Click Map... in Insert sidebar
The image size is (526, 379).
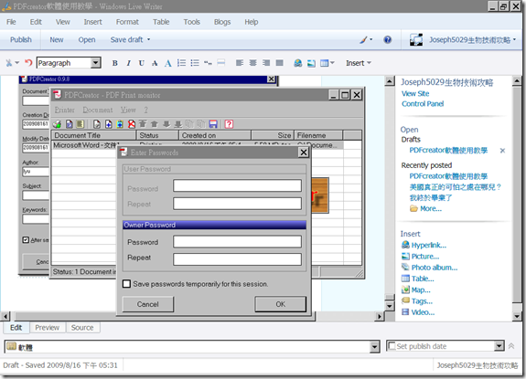421,290
